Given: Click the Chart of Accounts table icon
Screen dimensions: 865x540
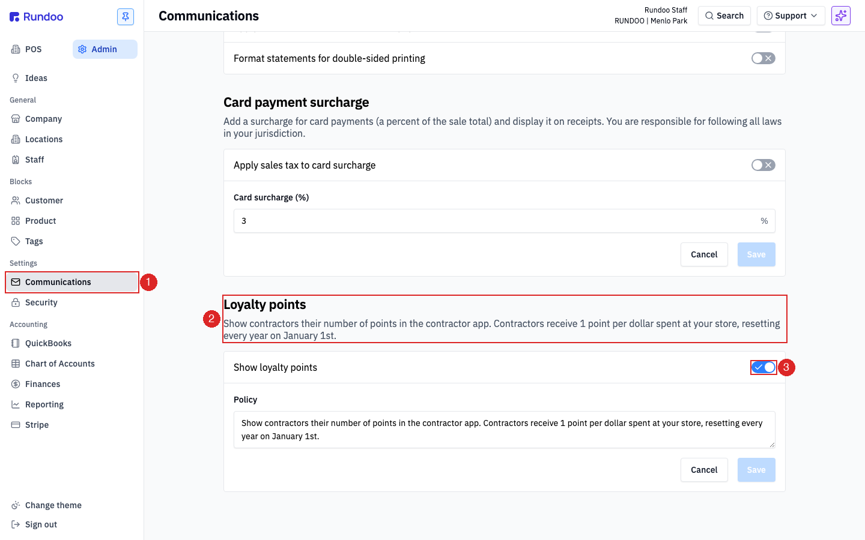Looking at the screenshot, I should [x=16, y=364].
